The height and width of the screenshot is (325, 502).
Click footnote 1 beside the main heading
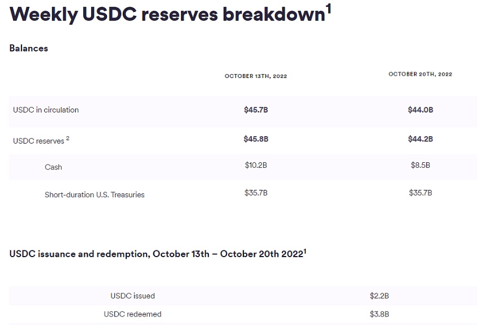tap(328, 9)
